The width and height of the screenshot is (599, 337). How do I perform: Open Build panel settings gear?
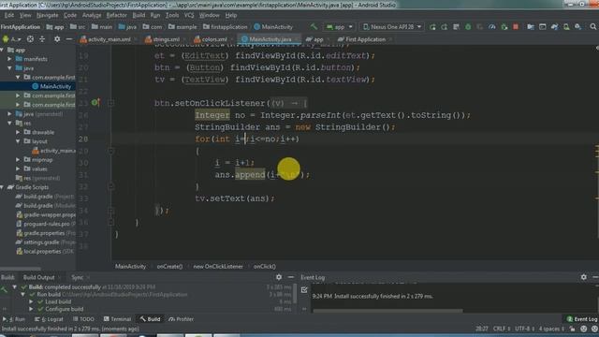(x=279, y=277)
